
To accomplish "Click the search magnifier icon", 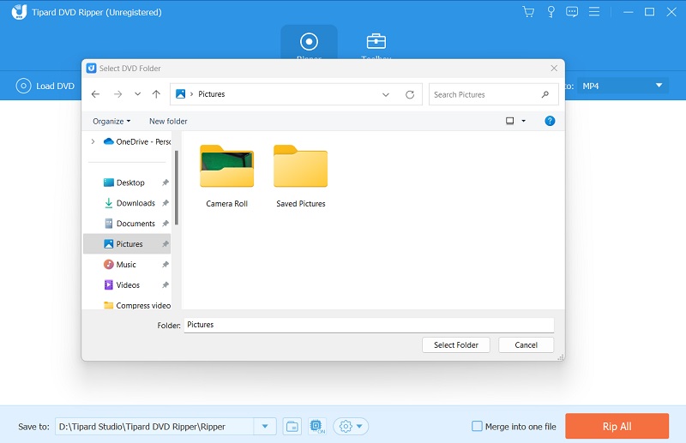I will (x=545, y=94).
